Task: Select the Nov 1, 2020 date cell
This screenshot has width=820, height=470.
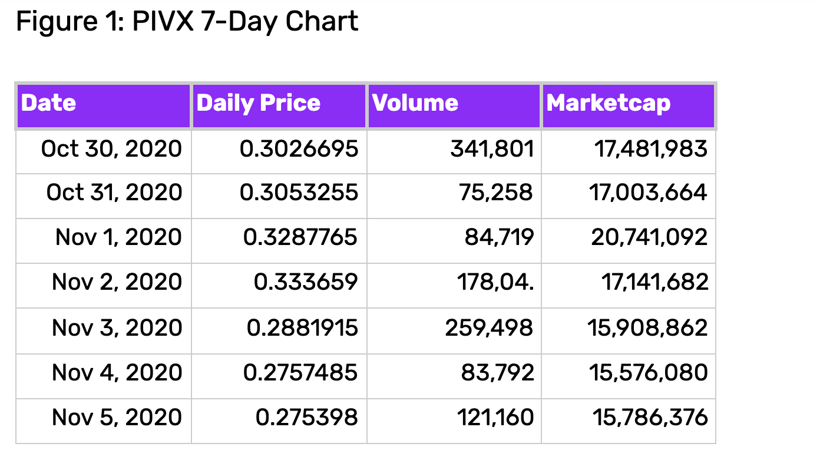Action: [x=104, y=241]
